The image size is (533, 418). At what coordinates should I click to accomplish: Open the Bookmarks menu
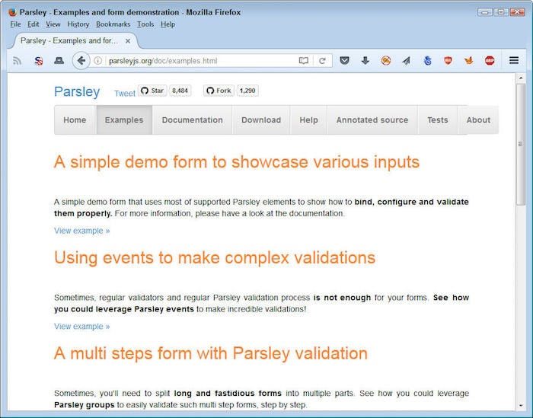point(113,24)
